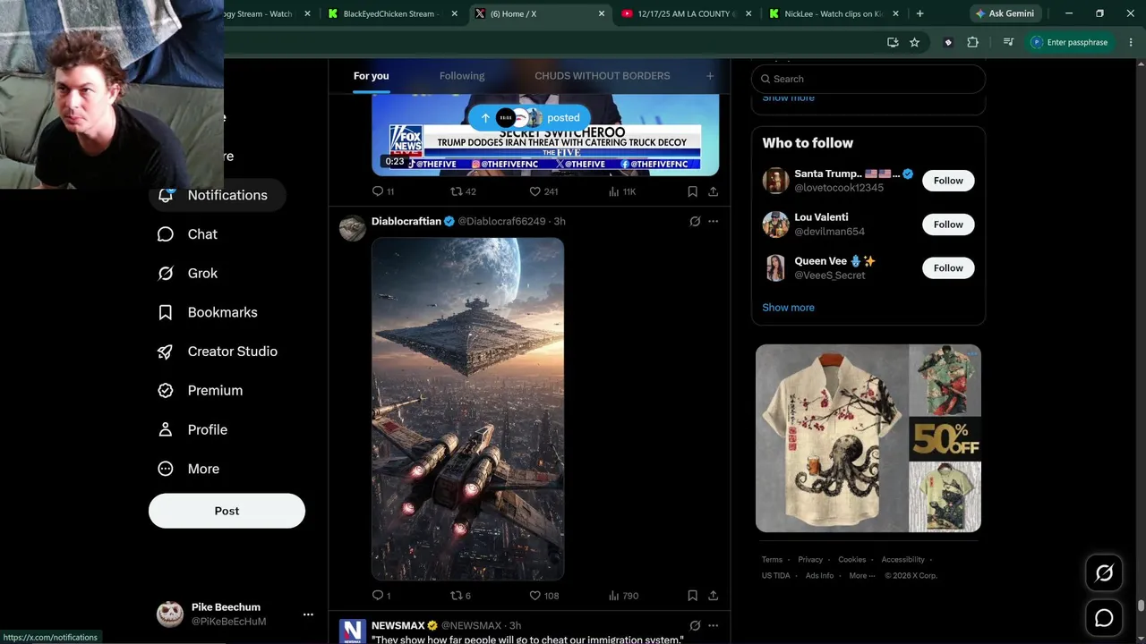1146x644 pixels.
Task: Open the Chrome three-dot menu
Action: point(1131,42)
